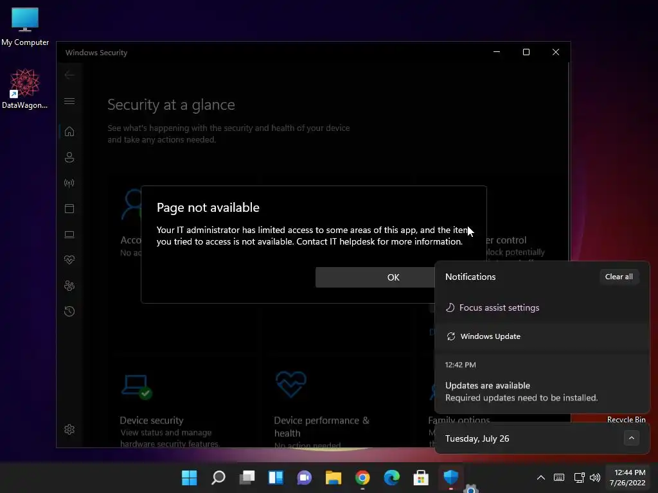Maximize the Windows Security window
Viewport: 658px width, 493px height.
point(526,52)
